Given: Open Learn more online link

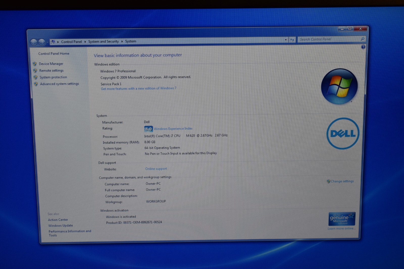Looking at the screenshot, I should point(342,228).
